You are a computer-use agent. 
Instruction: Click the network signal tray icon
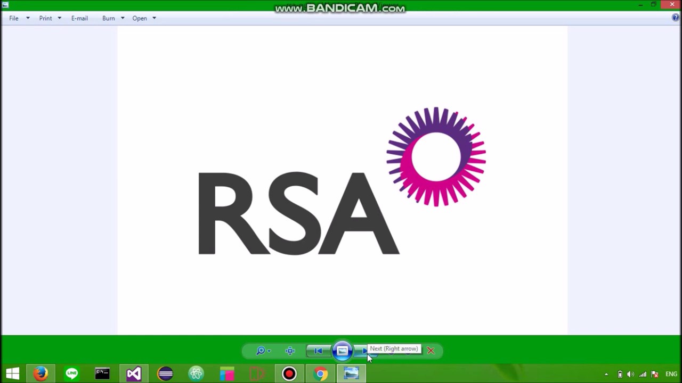643,374
